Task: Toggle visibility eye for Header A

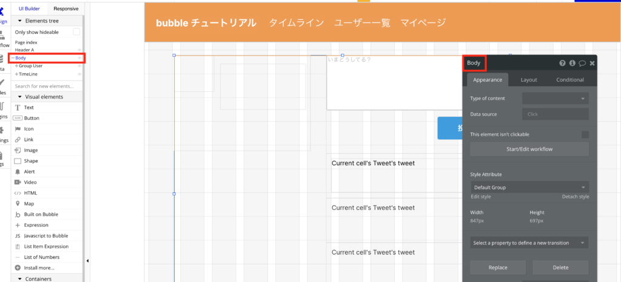Action: [x=79, y=50]
